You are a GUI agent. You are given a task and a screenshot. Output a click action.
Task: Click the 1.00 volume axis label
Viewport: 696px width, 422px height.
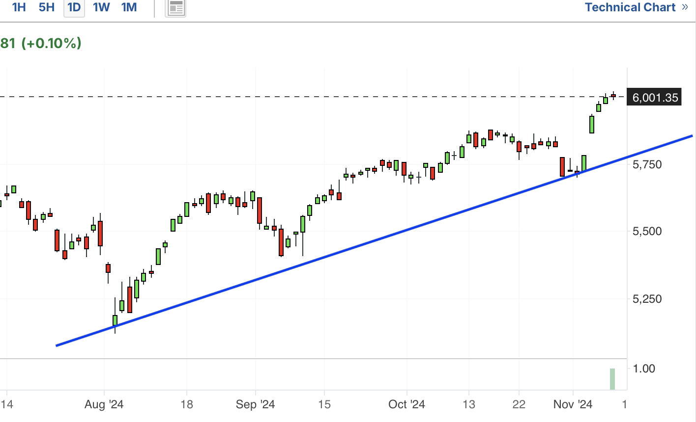point(643,369)
